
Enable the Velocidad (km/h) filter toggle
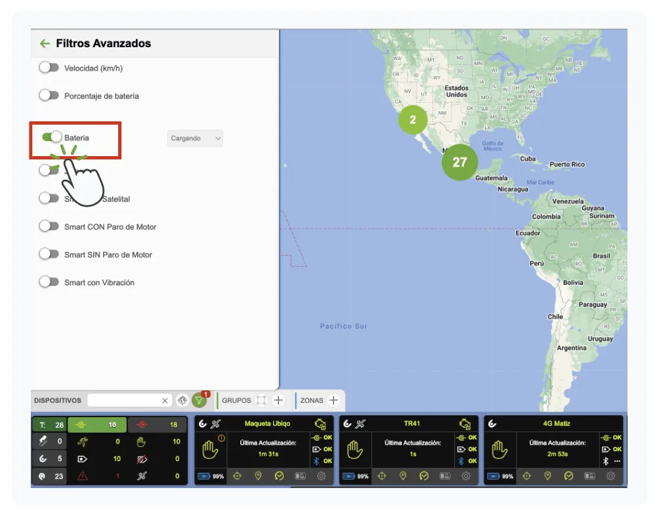(x=49, y=68)
